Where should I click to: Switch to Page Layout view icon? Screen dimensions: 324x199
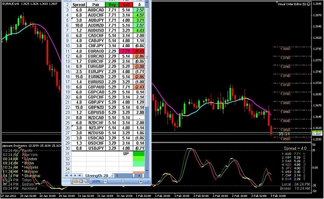[81, 181]
